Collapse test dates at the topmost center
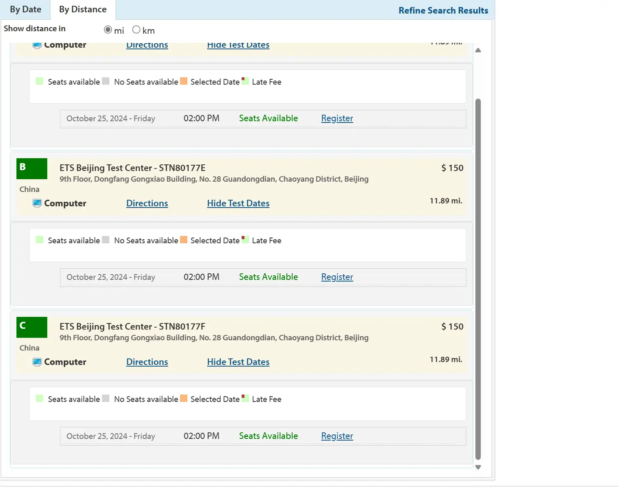This screenshot has height=487, width=618. tap(238, 45)
